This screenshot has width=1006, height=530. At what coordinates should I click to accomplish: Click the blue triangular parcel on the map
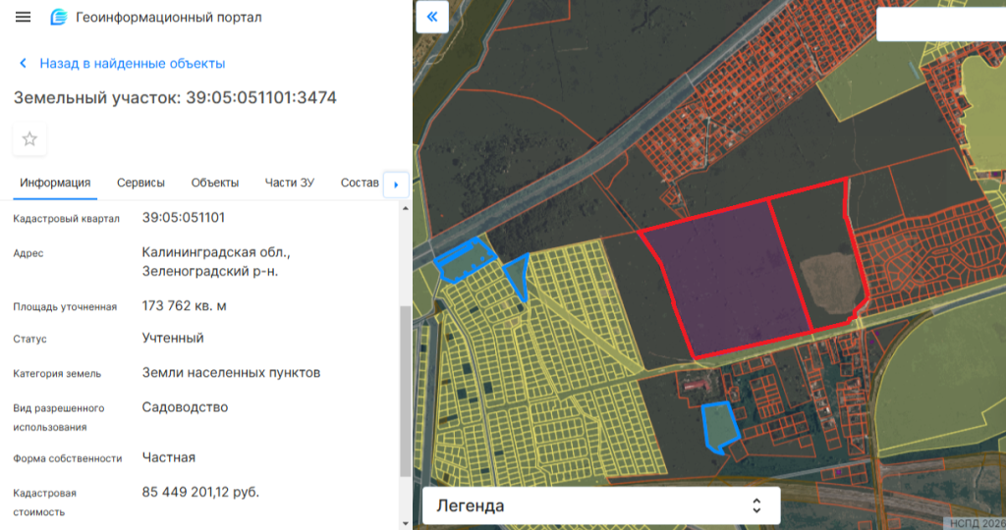tap(518, 274)
